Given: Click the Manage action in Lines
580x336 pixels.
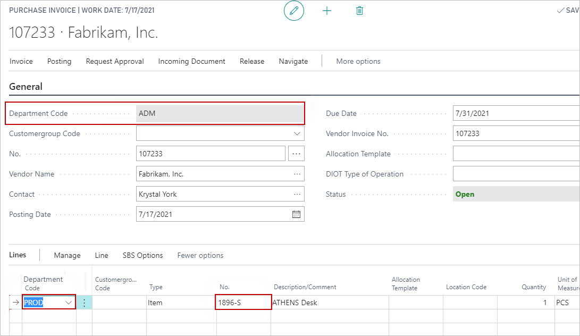Looking at the screenshot, I should coord(67,255).
